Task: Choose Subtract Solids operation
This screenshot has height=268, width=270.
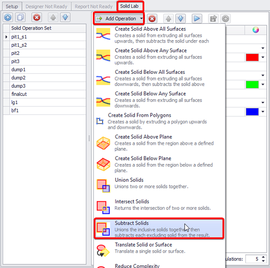Action: coord(159,228)
